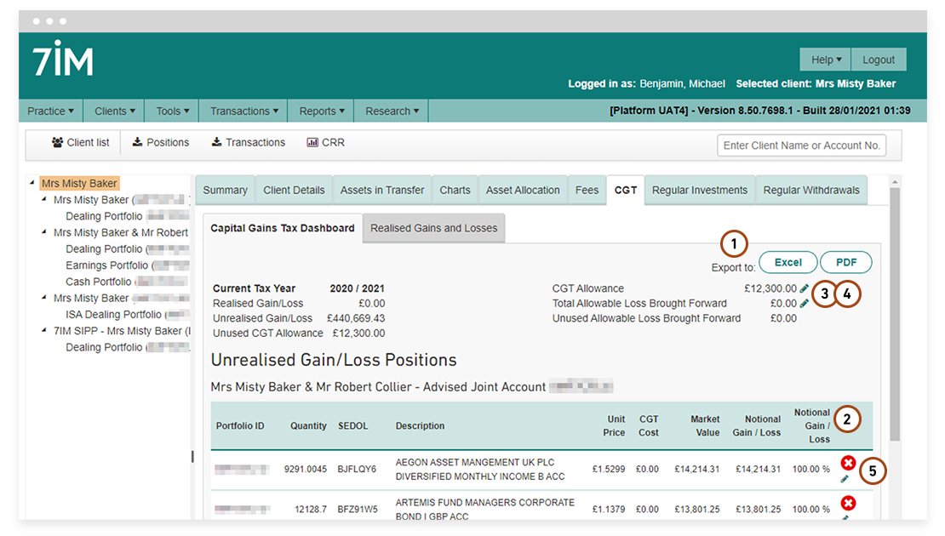
Task: Export the dashboard to PDF
Action: click(846, 263)
